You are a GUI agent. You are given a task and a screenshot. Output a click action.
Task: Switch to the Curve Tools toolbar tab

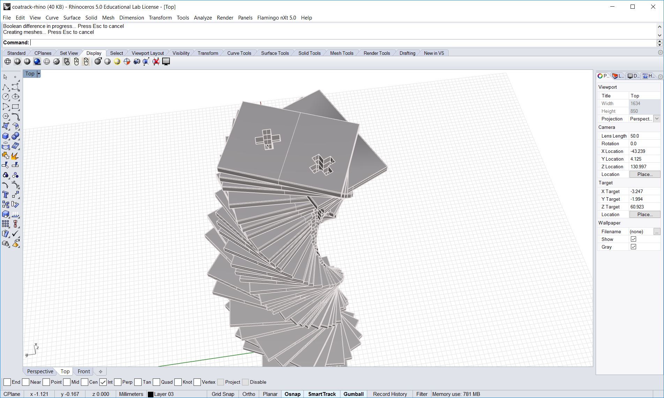coord(239,53)
